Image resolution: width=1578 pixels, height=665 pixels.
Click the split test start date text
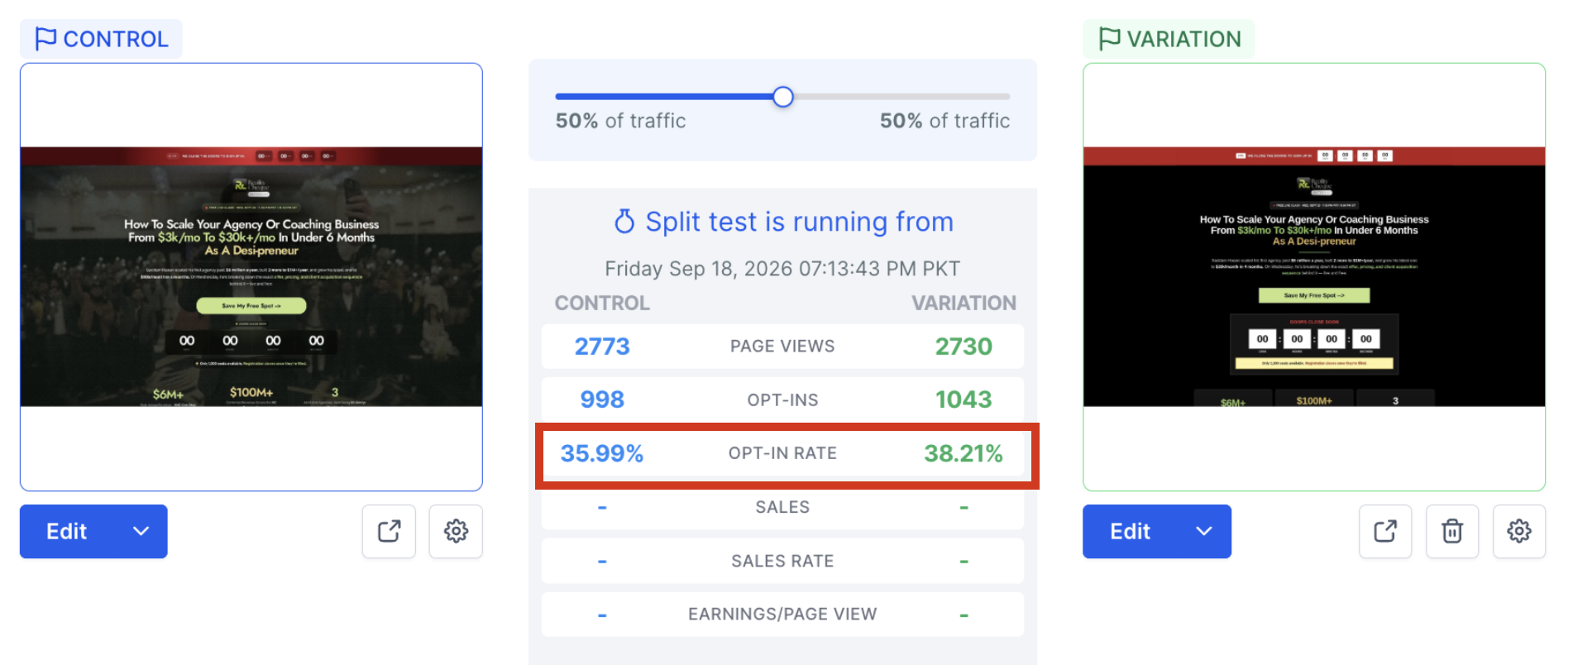pyautogui.click(x=782, y=269)
